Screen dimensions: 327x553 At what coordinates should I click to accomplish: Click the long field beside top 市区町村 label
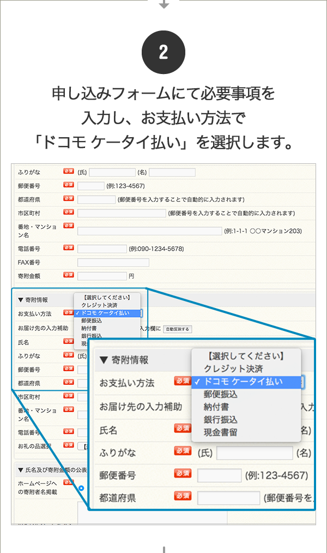click(x=122, y=213)
